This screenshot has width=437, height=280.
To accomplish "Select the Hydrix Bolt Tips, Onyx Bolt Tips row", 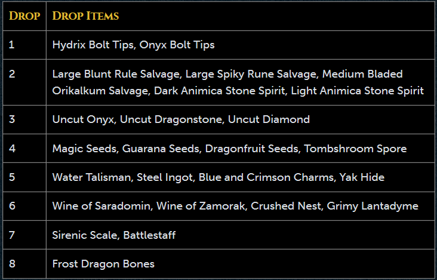I will click(x=219, y=45).
